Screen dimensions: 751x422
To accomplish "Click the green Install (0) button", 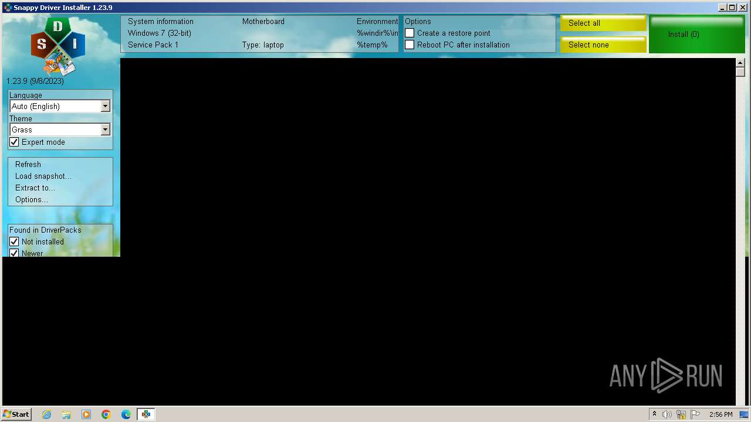I will pos(696,34).
